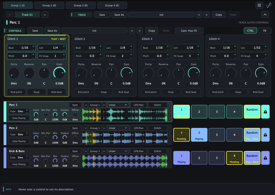Screen dimensions: 275x195
Task: Open the Linear dropdown on Perc 1 row
Action: (118, 105)
